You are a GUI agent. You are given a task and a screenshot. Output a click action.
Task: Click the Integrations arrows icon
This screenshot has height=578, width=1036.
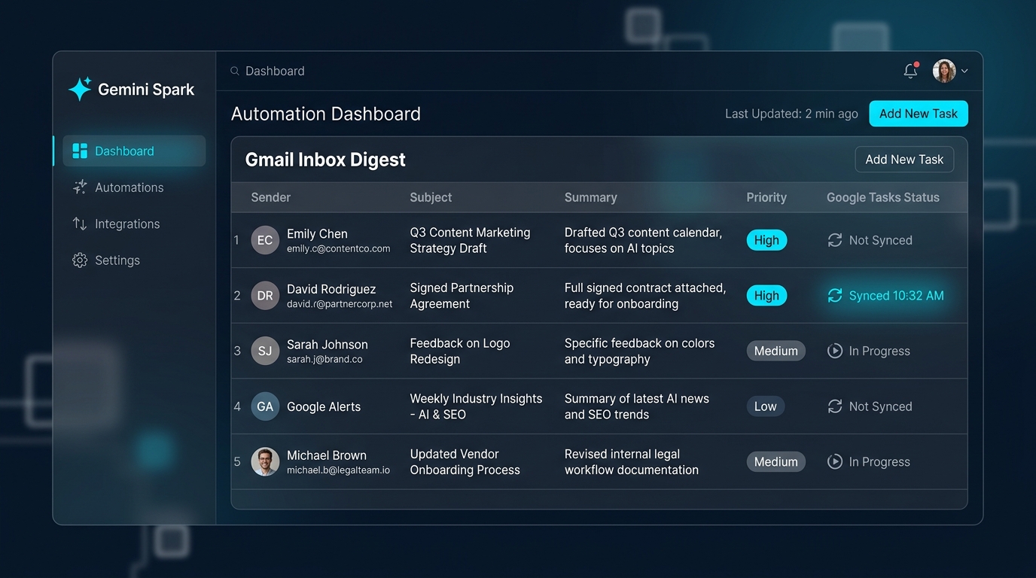pyautogui.click(x=80, y=224)
